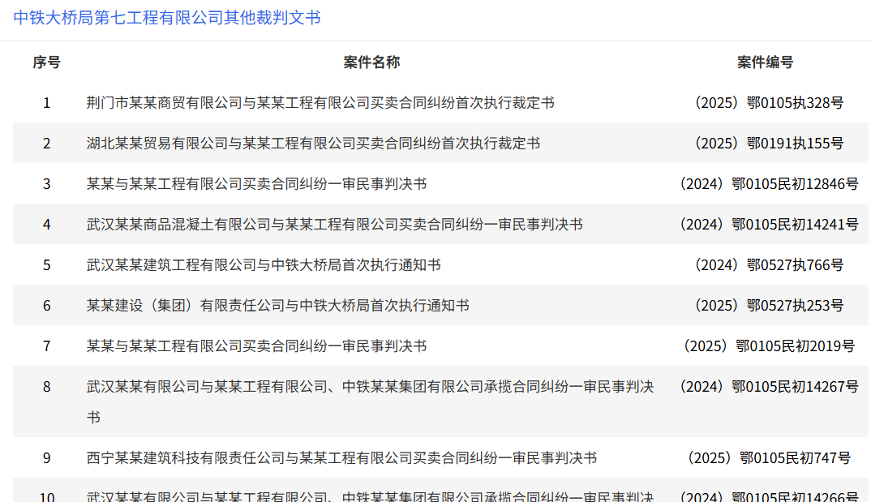Select case number (2024)鄂0105民初12846号
Image resolution: width=871 pixels, height=502 pixels.
(766, 184)
